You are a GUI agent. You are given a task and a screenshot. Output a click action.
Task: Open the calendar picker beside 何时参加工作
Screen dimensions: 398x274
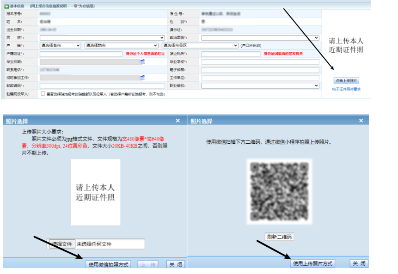(x=141, y=78)
